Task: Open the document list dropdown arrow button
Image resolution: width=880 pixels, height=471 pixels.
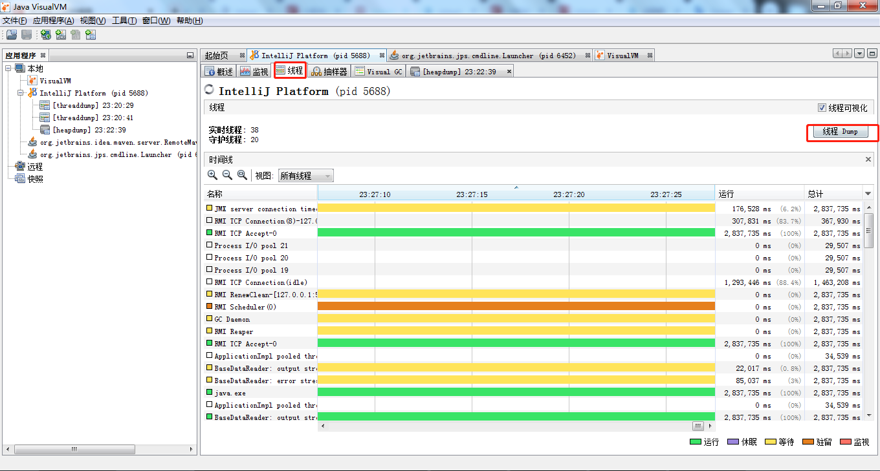Action: tap(859, 54)
